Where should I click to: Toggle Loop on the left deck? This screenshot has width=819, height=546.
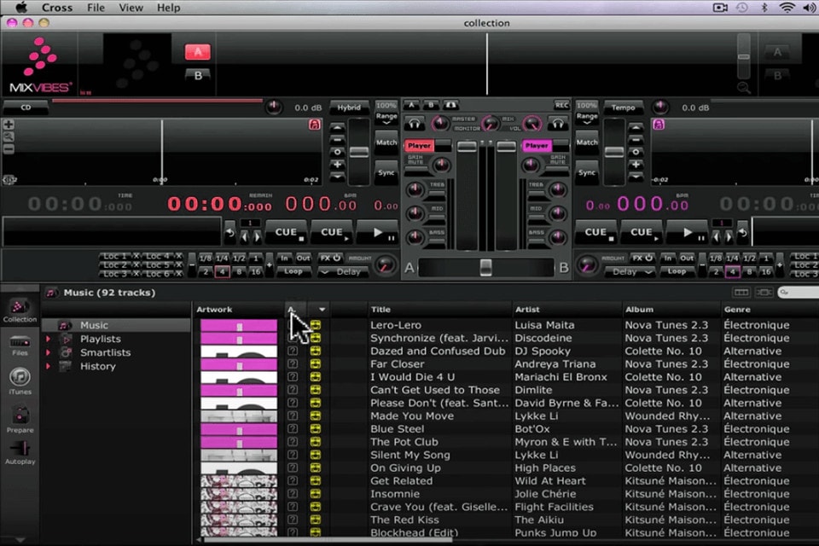tap(293, 271)
